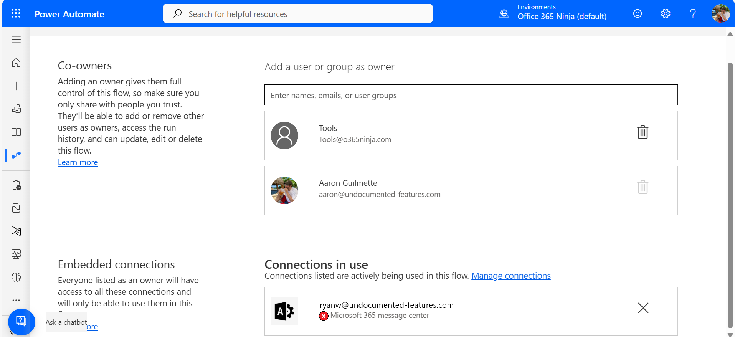Click the Ask a chatbot button

pyautogui.click(x=21, y=322)
